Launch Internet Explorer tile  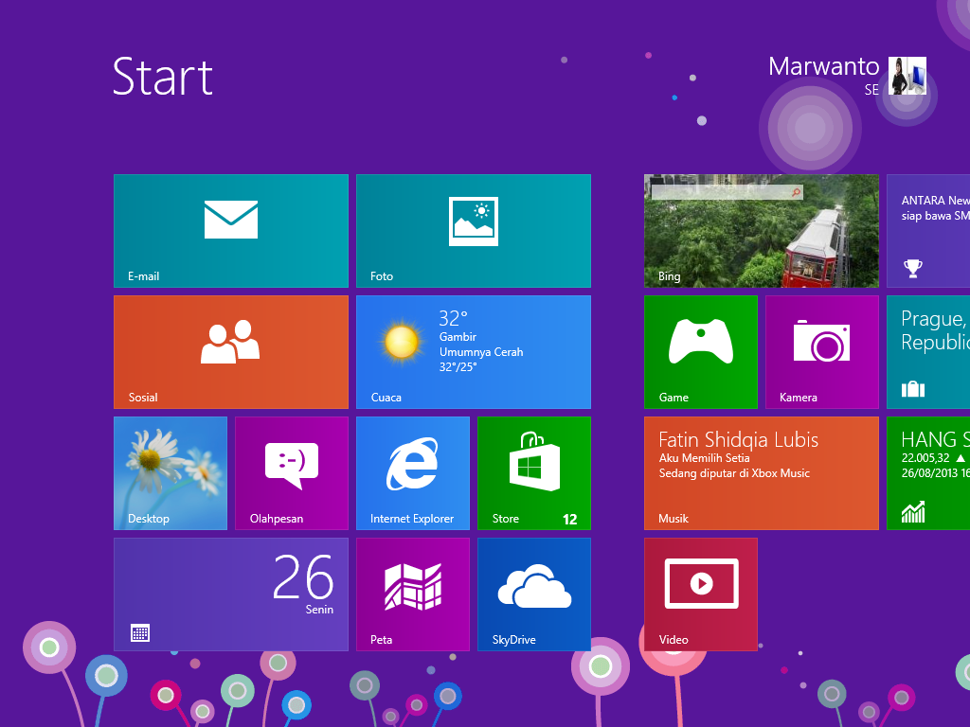pyautogui.click(x=413, y=473)
